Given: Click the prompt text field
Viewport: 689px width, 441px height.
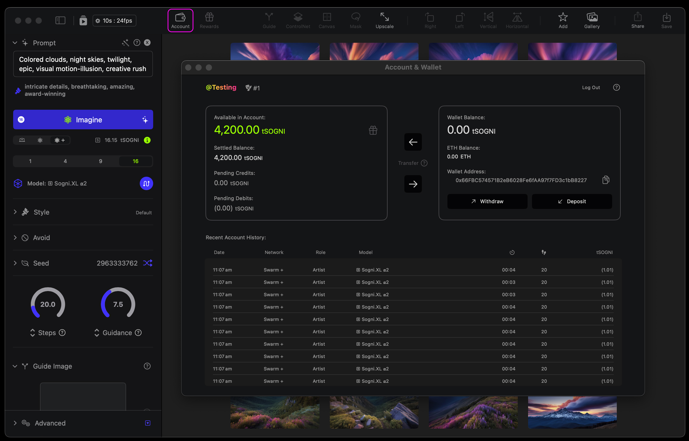Looking at the screenshot, I should click(x=83, y=64).
